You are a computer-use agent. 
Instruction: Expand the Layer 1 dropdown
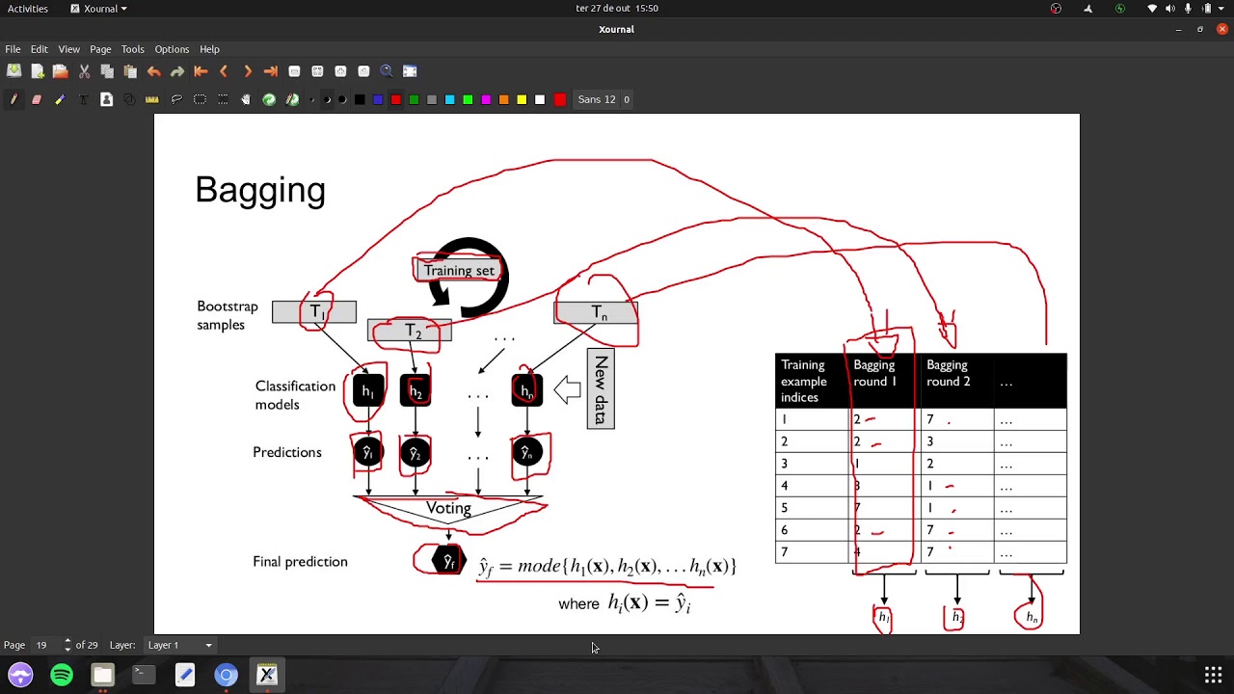[179, 645]
